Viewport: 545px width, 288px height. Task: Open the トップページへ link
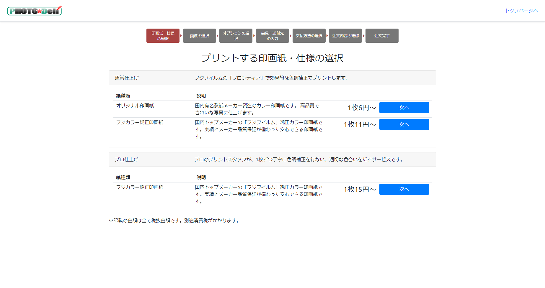coord(521,11)
